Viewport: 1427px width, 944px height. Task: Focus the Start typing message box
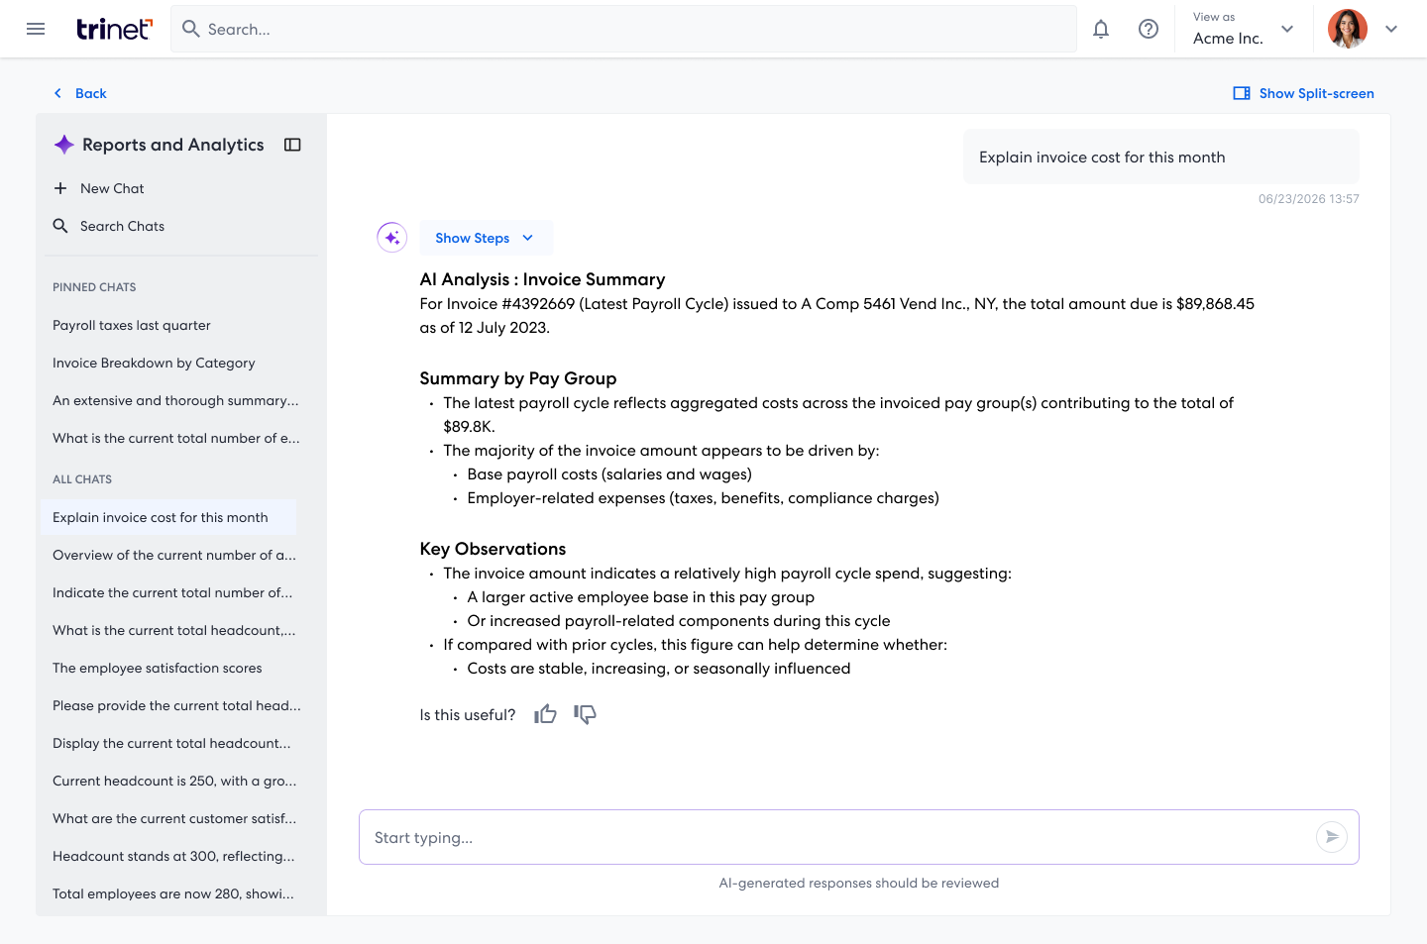[858, 837]
